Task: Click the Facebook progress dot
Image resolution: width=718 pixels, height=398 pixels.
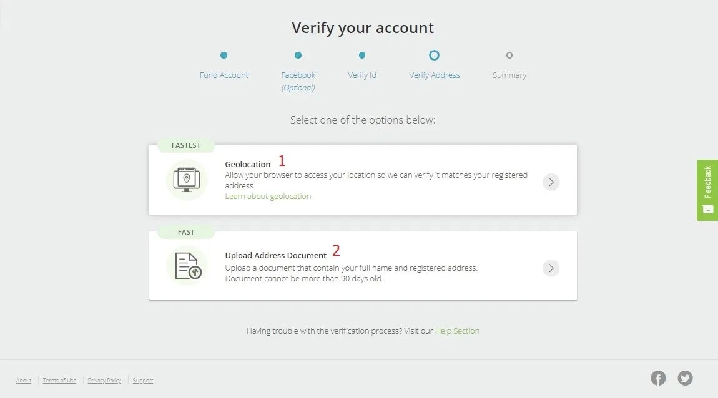Action: tap(298, 56)
